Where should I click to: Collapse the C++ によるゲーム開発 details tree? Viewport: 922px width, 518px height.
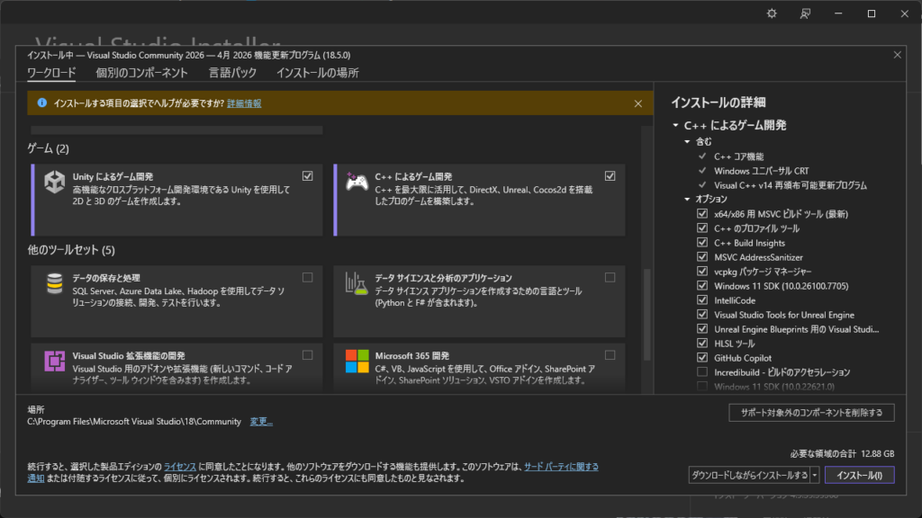675,126
